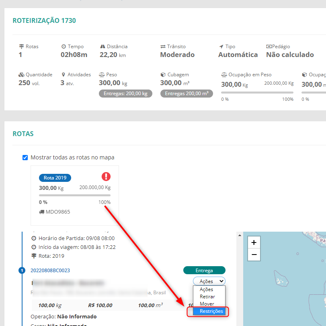This screenshot has height=326, width=326.
Task: Click the 100,00 kg weight cell
Action: pos(50,305)
